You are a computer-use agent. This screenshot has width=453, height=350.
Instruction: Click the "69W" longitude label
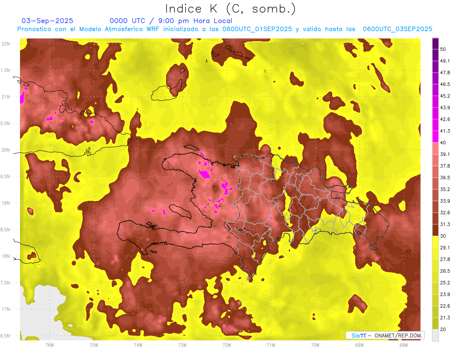pyautogui.click(x=359, y=345)
